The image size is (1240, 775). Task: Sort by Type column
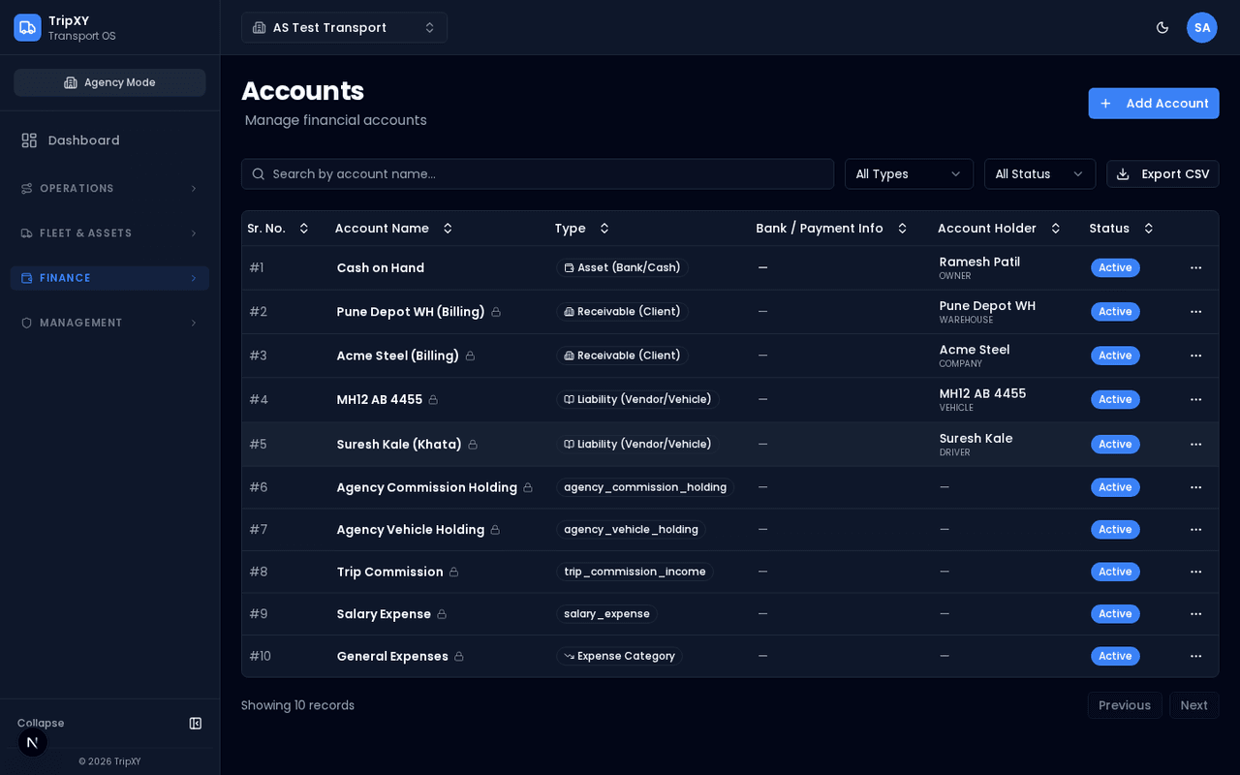tap(582, 229)
